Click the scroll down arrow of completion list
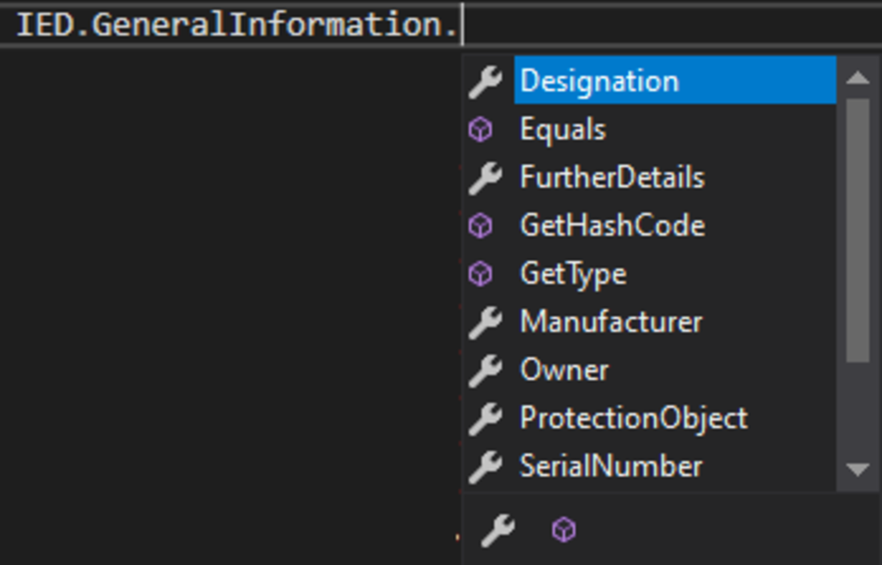 857,470
